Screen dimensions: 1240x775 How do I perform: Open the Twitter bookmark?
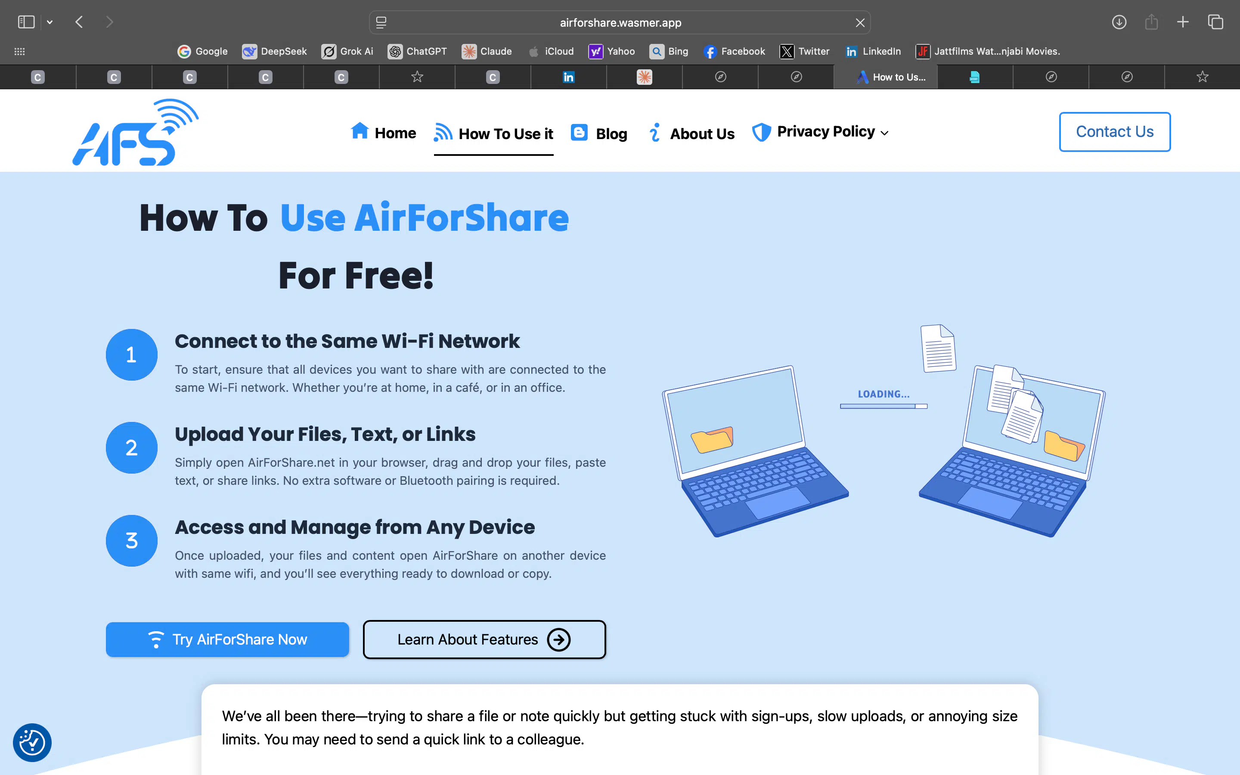pyautogui.click(x=803, y=51)
